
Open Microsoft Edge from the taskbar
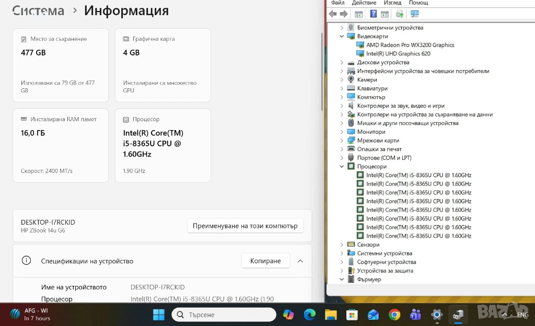tap(310, 315)
